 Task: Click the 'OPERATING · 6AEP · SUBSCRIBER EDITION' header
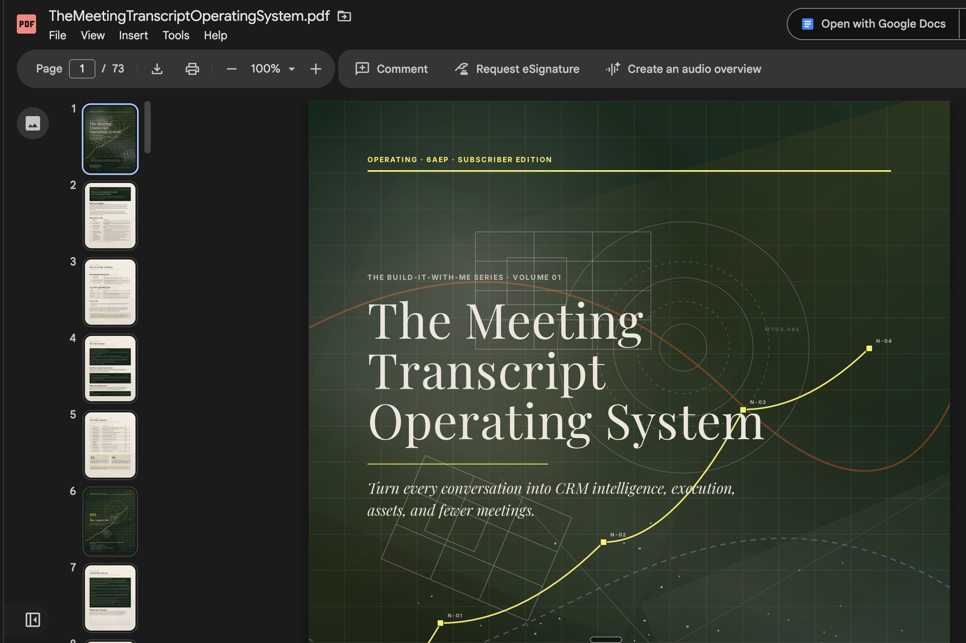(x=460, y=159)
